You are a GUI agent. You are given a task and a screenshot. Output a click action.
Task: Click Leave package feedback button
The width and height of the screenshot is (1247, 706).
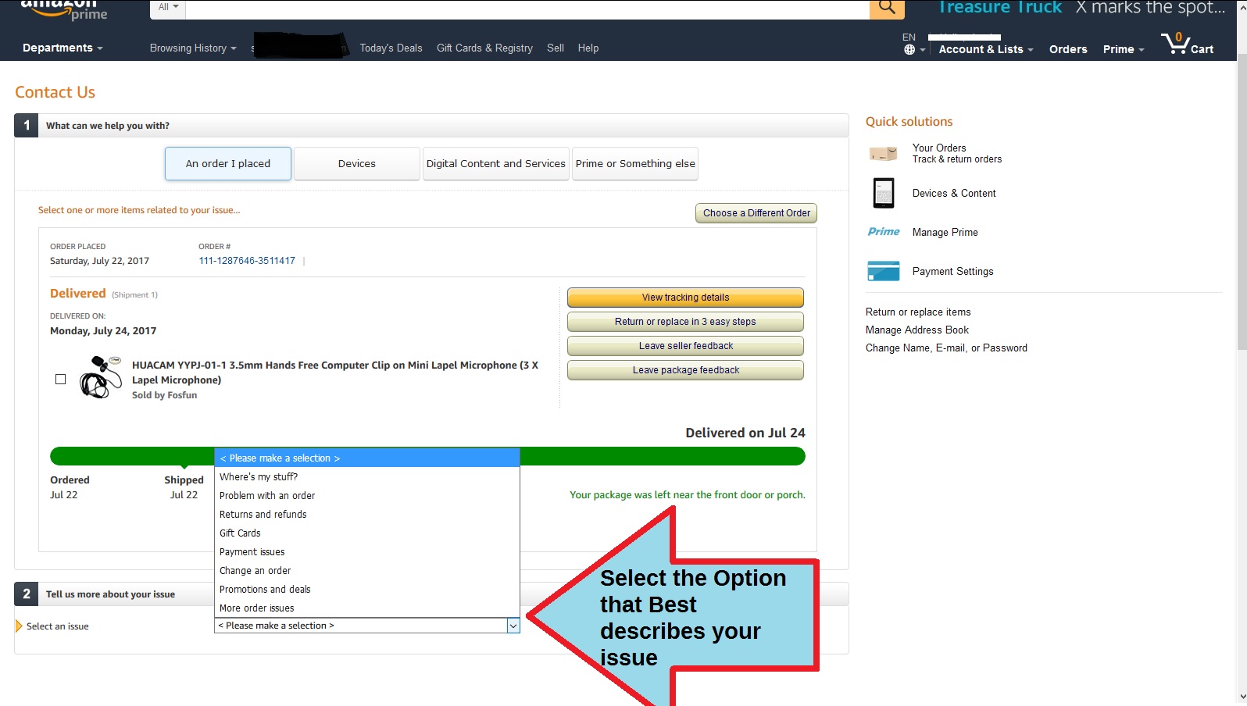(685, 370)
